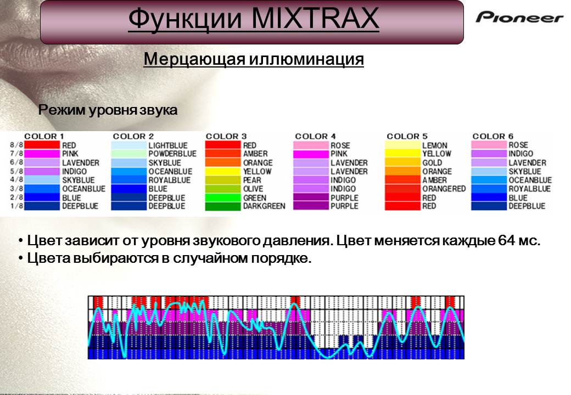Select the ROYALBLUE swatch in COLOR 2

129,180
